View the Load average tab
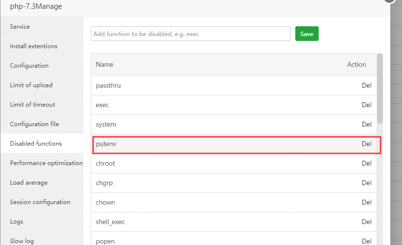Screen dimensions: 402x245 [29, 183]
